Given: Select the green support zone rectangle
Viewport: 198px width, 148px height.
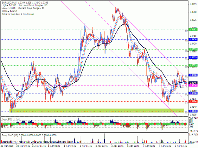Looking at the screenshot, I should point(97,110).
